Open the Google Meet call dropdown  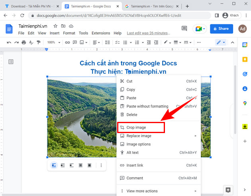coord(200,29)
